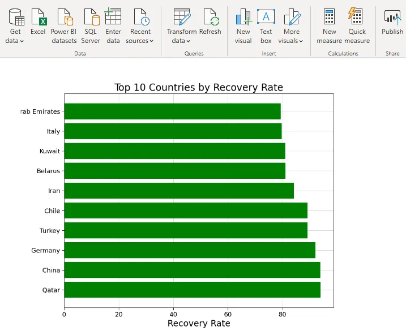Select the SQL Server icon
406x331 pixels.
pos(91,18)
